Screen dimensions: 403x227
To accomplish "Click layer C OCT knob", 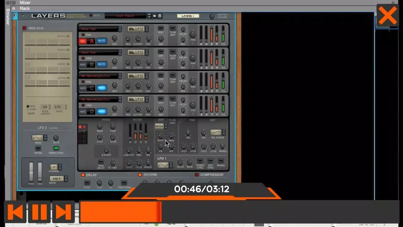I will [115, 85].
